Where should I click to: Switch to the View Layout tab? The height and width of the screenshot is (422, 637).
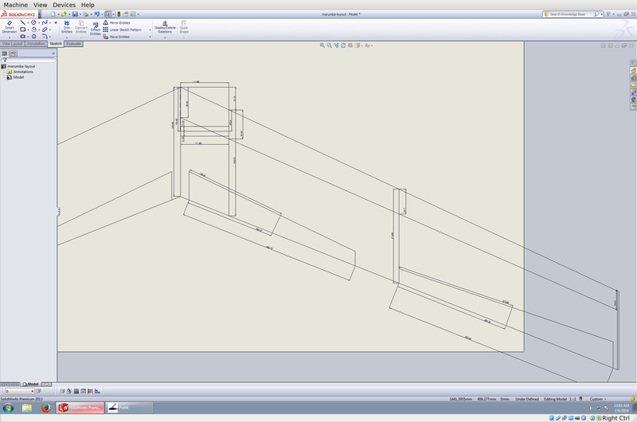[12, 44]
